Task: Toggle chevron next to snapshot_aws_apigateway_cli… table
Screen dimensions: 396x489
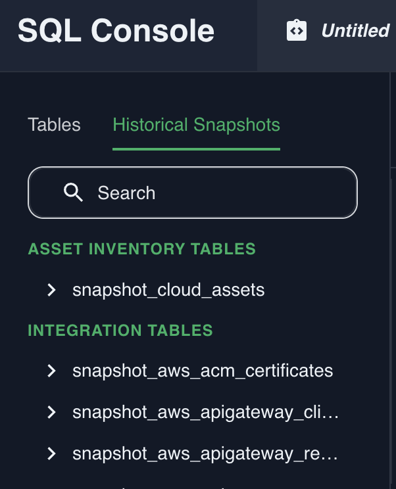Action: click(52, 412)
